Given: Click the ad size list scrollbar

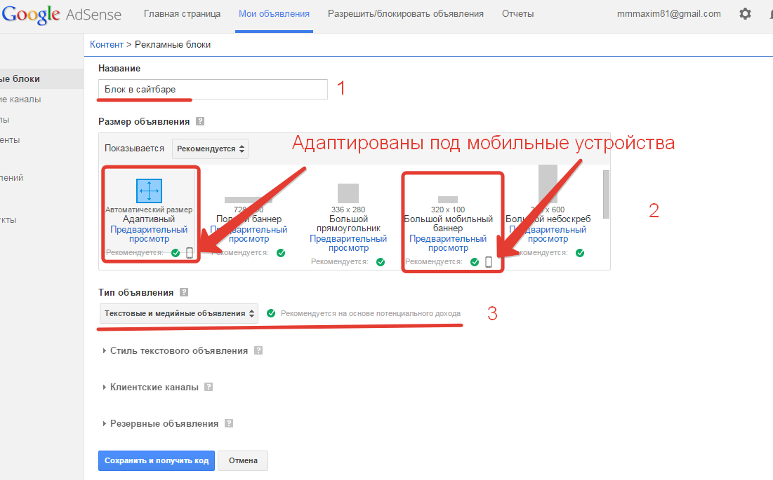Looking at the screenshot, I should point(606,194).
